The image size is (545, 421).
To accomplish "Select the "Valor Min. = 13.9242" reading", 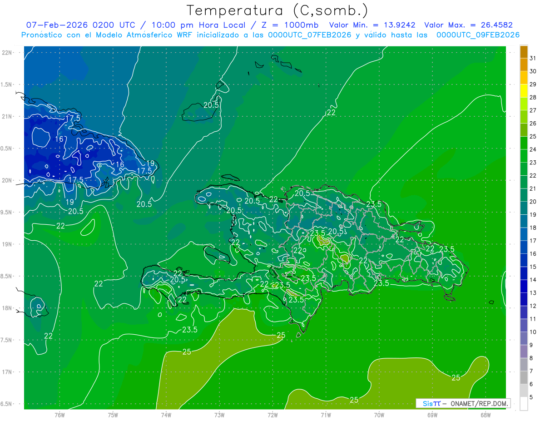I will click(372, 25).
